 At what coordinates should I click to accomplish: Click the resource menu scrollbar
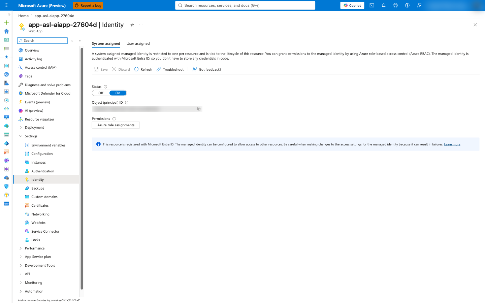click(82, 168)
